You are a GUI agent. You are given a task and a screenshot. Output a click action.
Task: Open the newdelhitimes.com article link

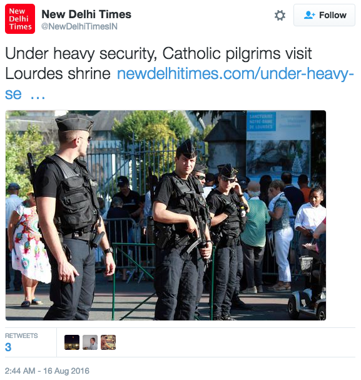click(x=235, y=73)
